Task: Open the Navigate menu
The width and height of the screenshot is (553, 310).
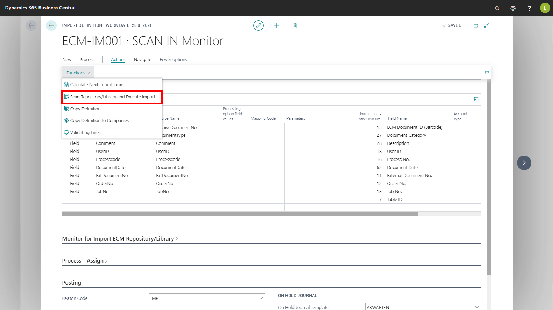Action: pyautogui.click(x=142, y=60)
